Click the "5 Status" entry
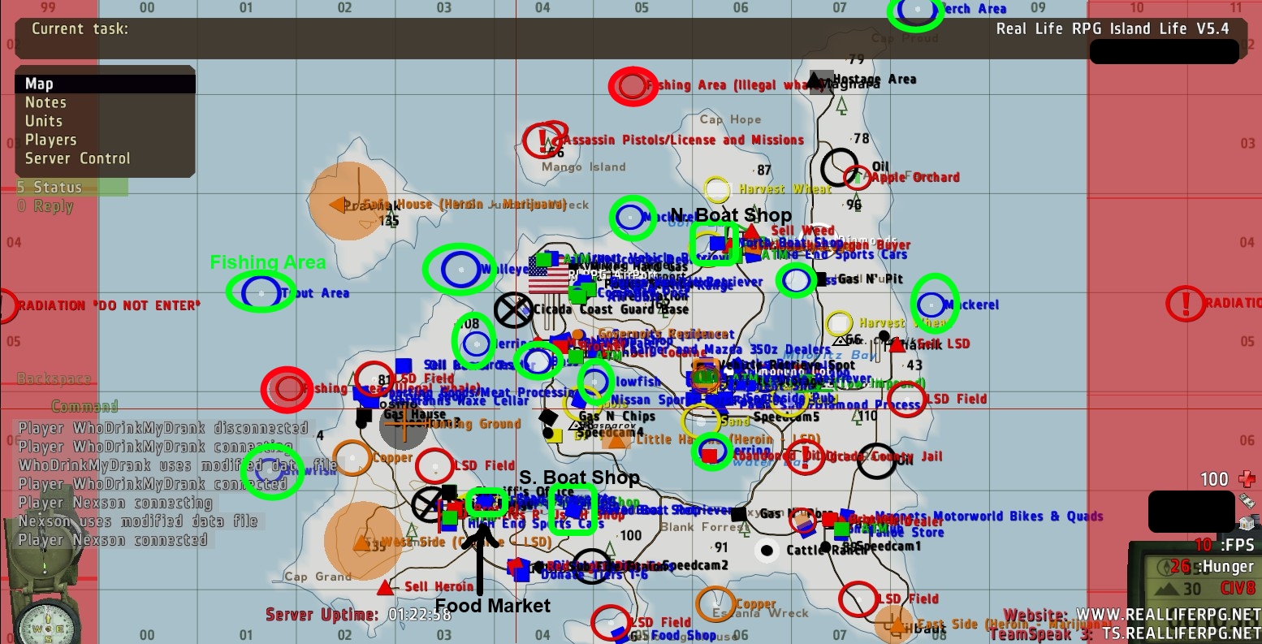 coord(50,188)
